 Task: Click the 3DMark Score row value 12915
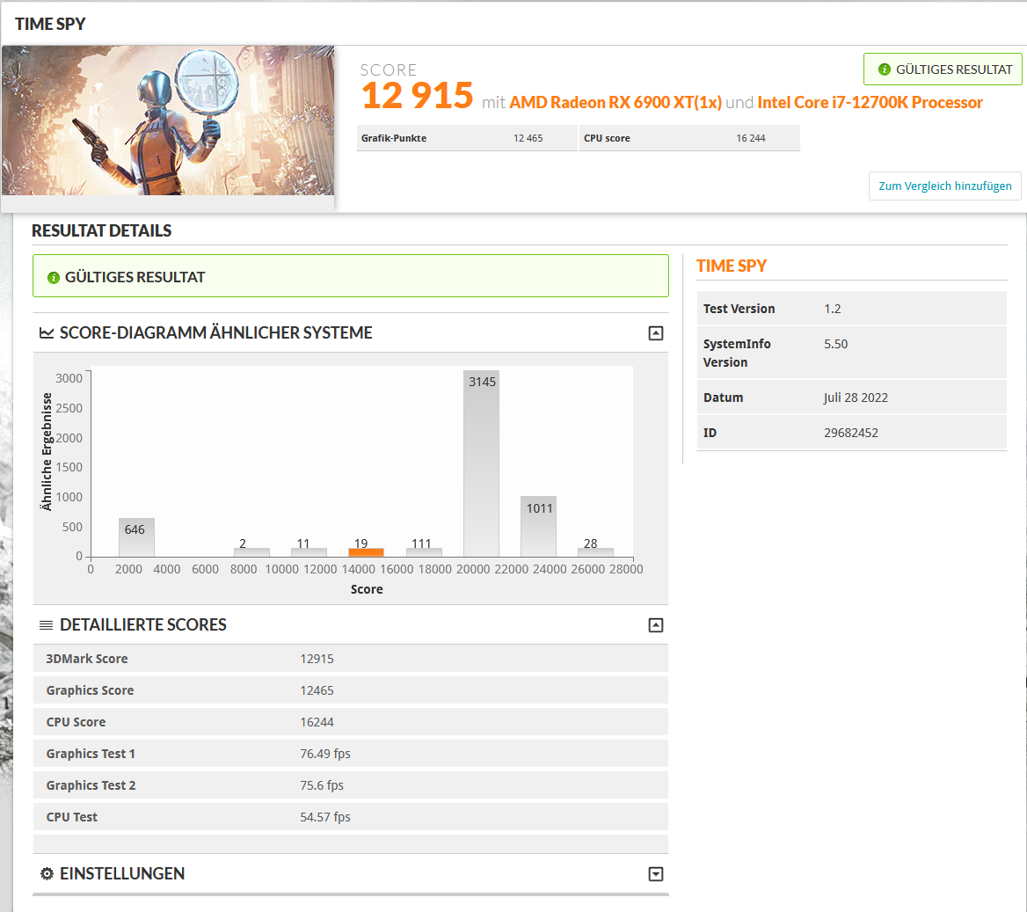(317, 659)
